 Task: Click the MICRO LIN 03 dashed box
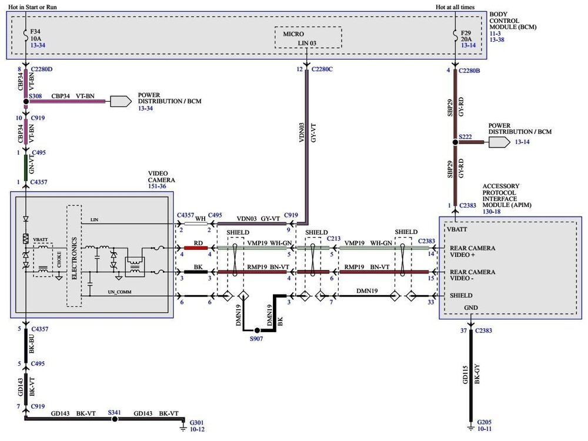pyautogui.click(x=308, y=36)
